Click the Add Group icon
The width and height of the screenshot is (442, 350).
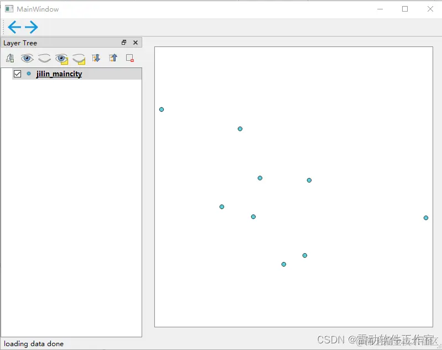[10, 58]
